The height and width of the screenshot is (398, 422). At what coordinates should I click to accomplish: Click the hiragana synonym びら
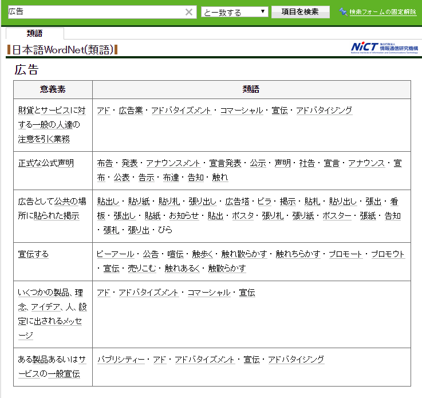click(165, 230)
